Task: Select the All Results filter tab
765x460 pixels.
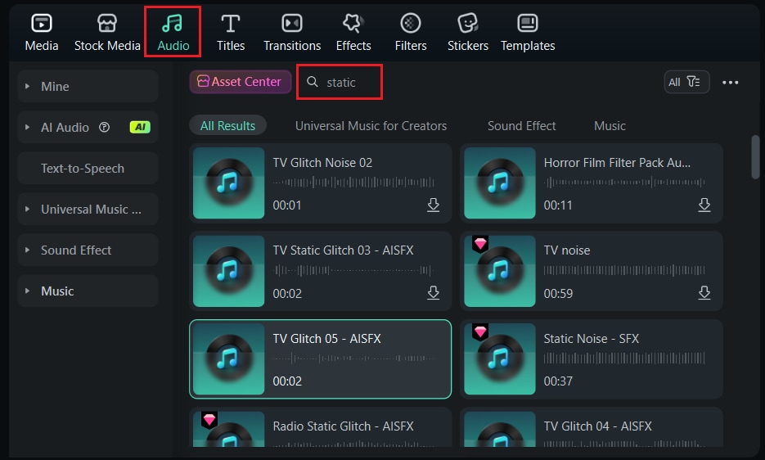Action: tap(227, 125)
